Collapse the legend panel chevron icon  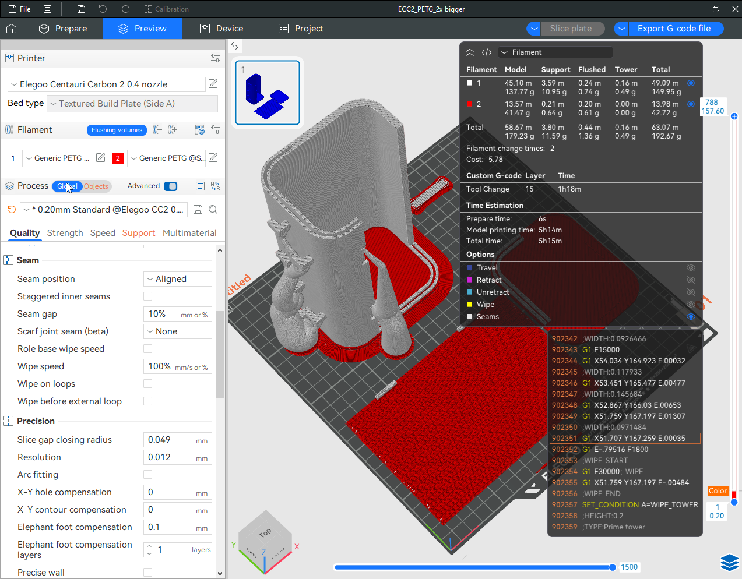pos(470,52)
